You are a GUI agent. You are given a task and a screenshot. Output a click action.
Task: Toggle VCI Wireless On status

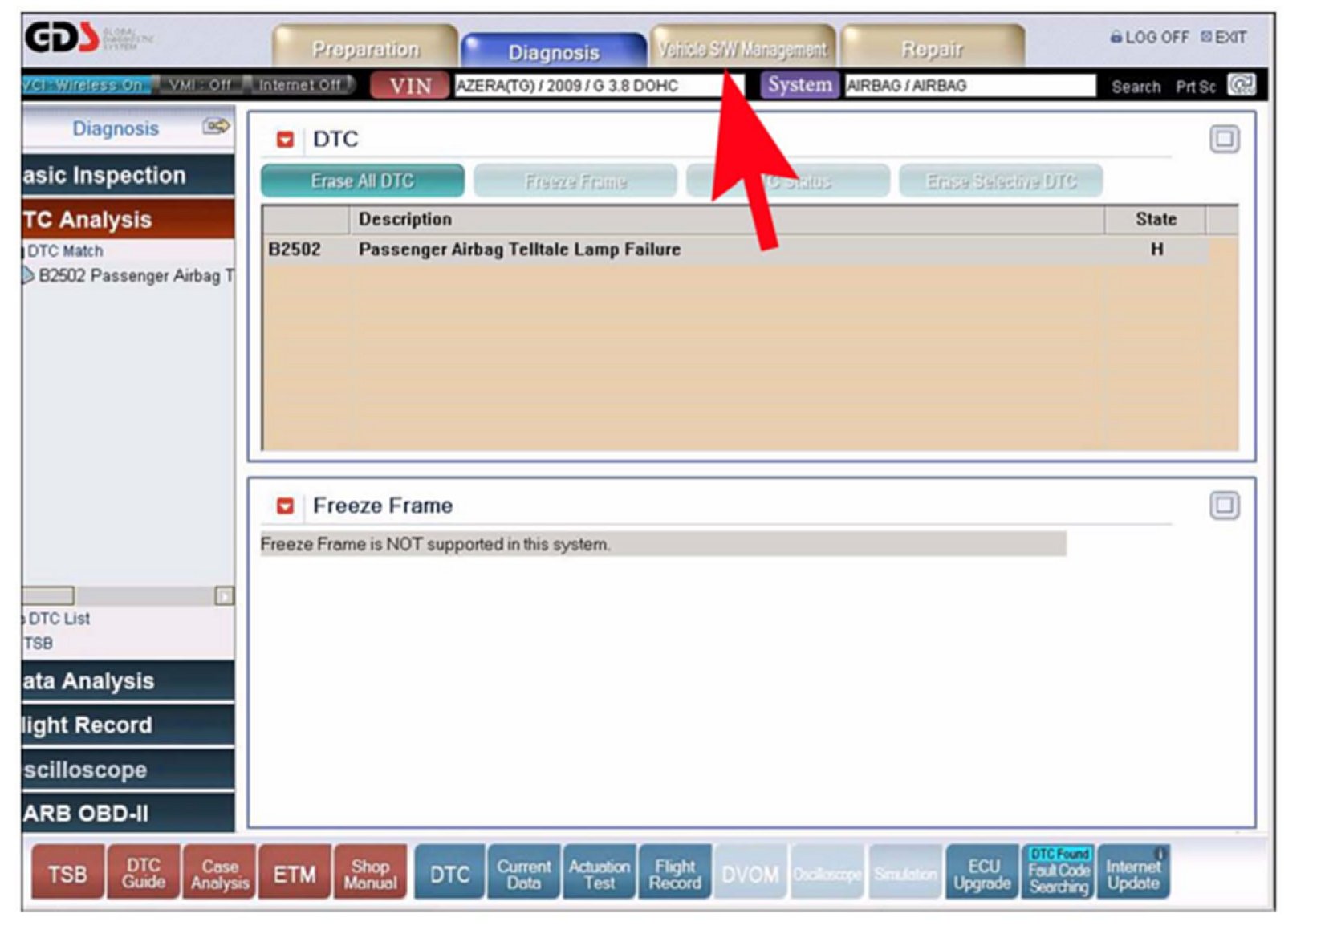tap(85, 84)
